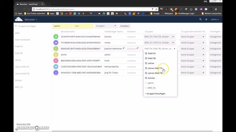Viewport: 236px width, 132px height.
Task: Select Administratoren group in sidebar
Action: (22, 40)
